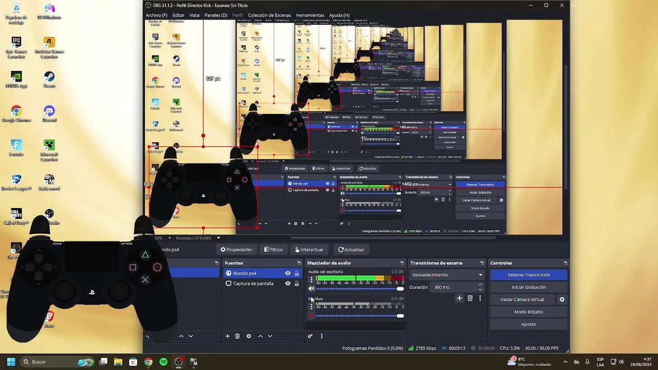Undock the Transiciones de escena panel
Viewport: 658px width, 370px height.
coord(482,263)
